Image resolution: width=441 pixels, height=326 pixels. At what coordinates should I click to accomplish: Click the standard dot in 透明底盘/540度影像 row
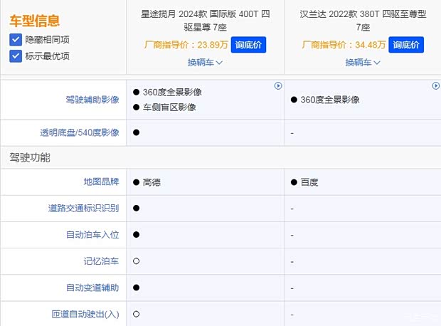click(136, 132)
